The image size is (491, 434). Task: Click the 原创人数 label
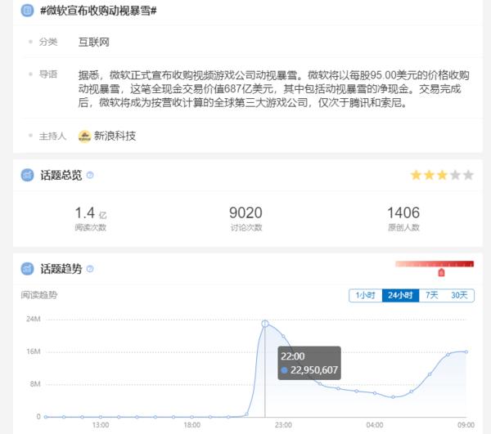point(403,228)
